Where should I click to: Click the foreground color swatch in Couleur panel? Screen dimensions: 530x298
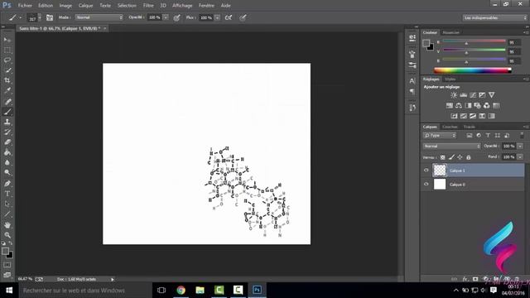426,43
